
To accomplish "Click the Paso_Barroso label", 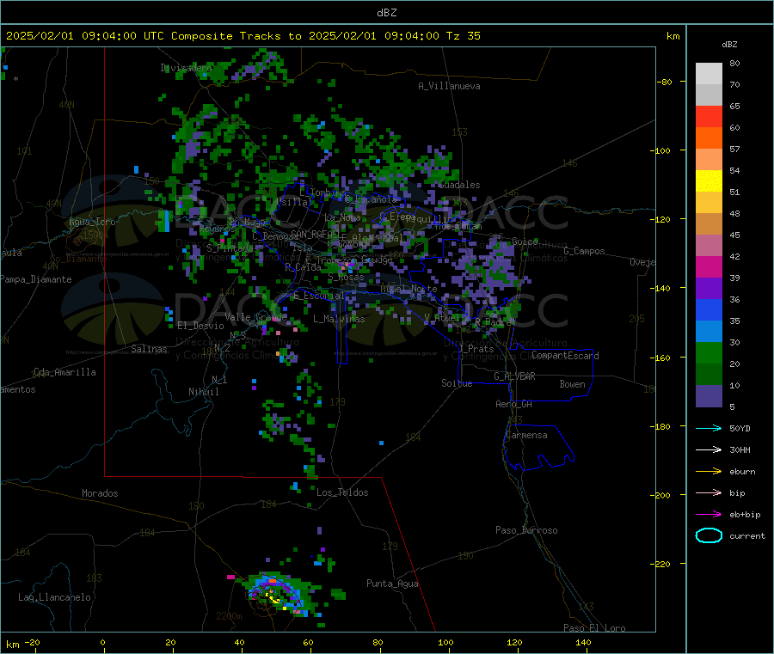I will [526, 530].
